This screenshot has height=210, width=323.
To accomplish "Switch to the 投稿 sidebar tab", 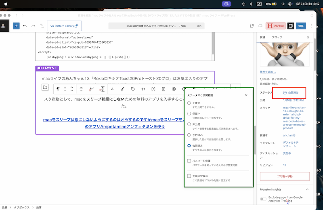I will pos(262,37).
